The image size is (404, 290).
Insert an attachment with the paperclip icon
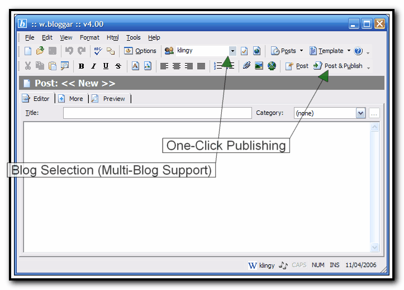(246, 66)
